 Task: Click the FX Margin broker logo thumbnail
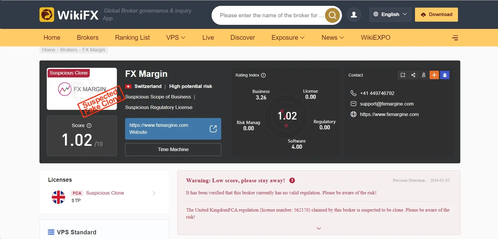82,89
